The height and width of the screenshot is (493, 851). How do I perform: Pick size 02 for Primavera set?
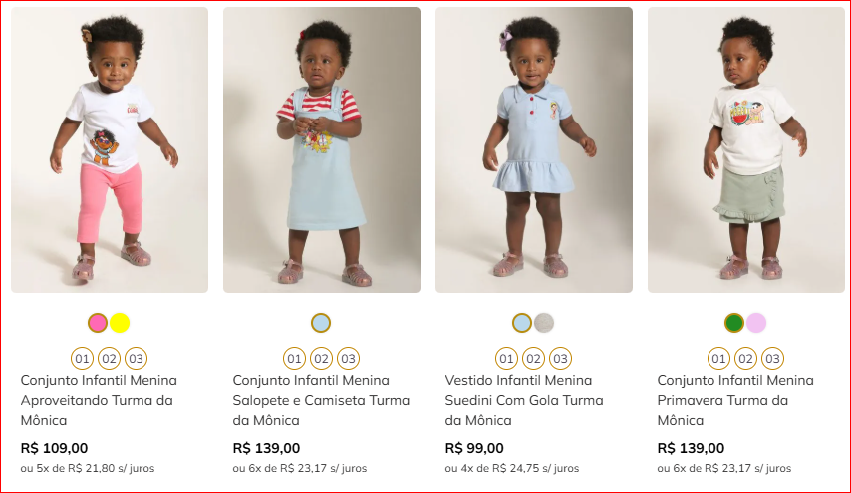[x=745, y=359]
